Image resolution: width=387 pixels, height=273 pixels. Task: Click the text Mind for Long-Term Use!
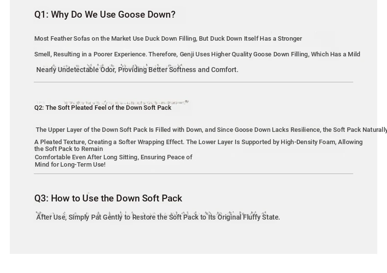point(70,165)
